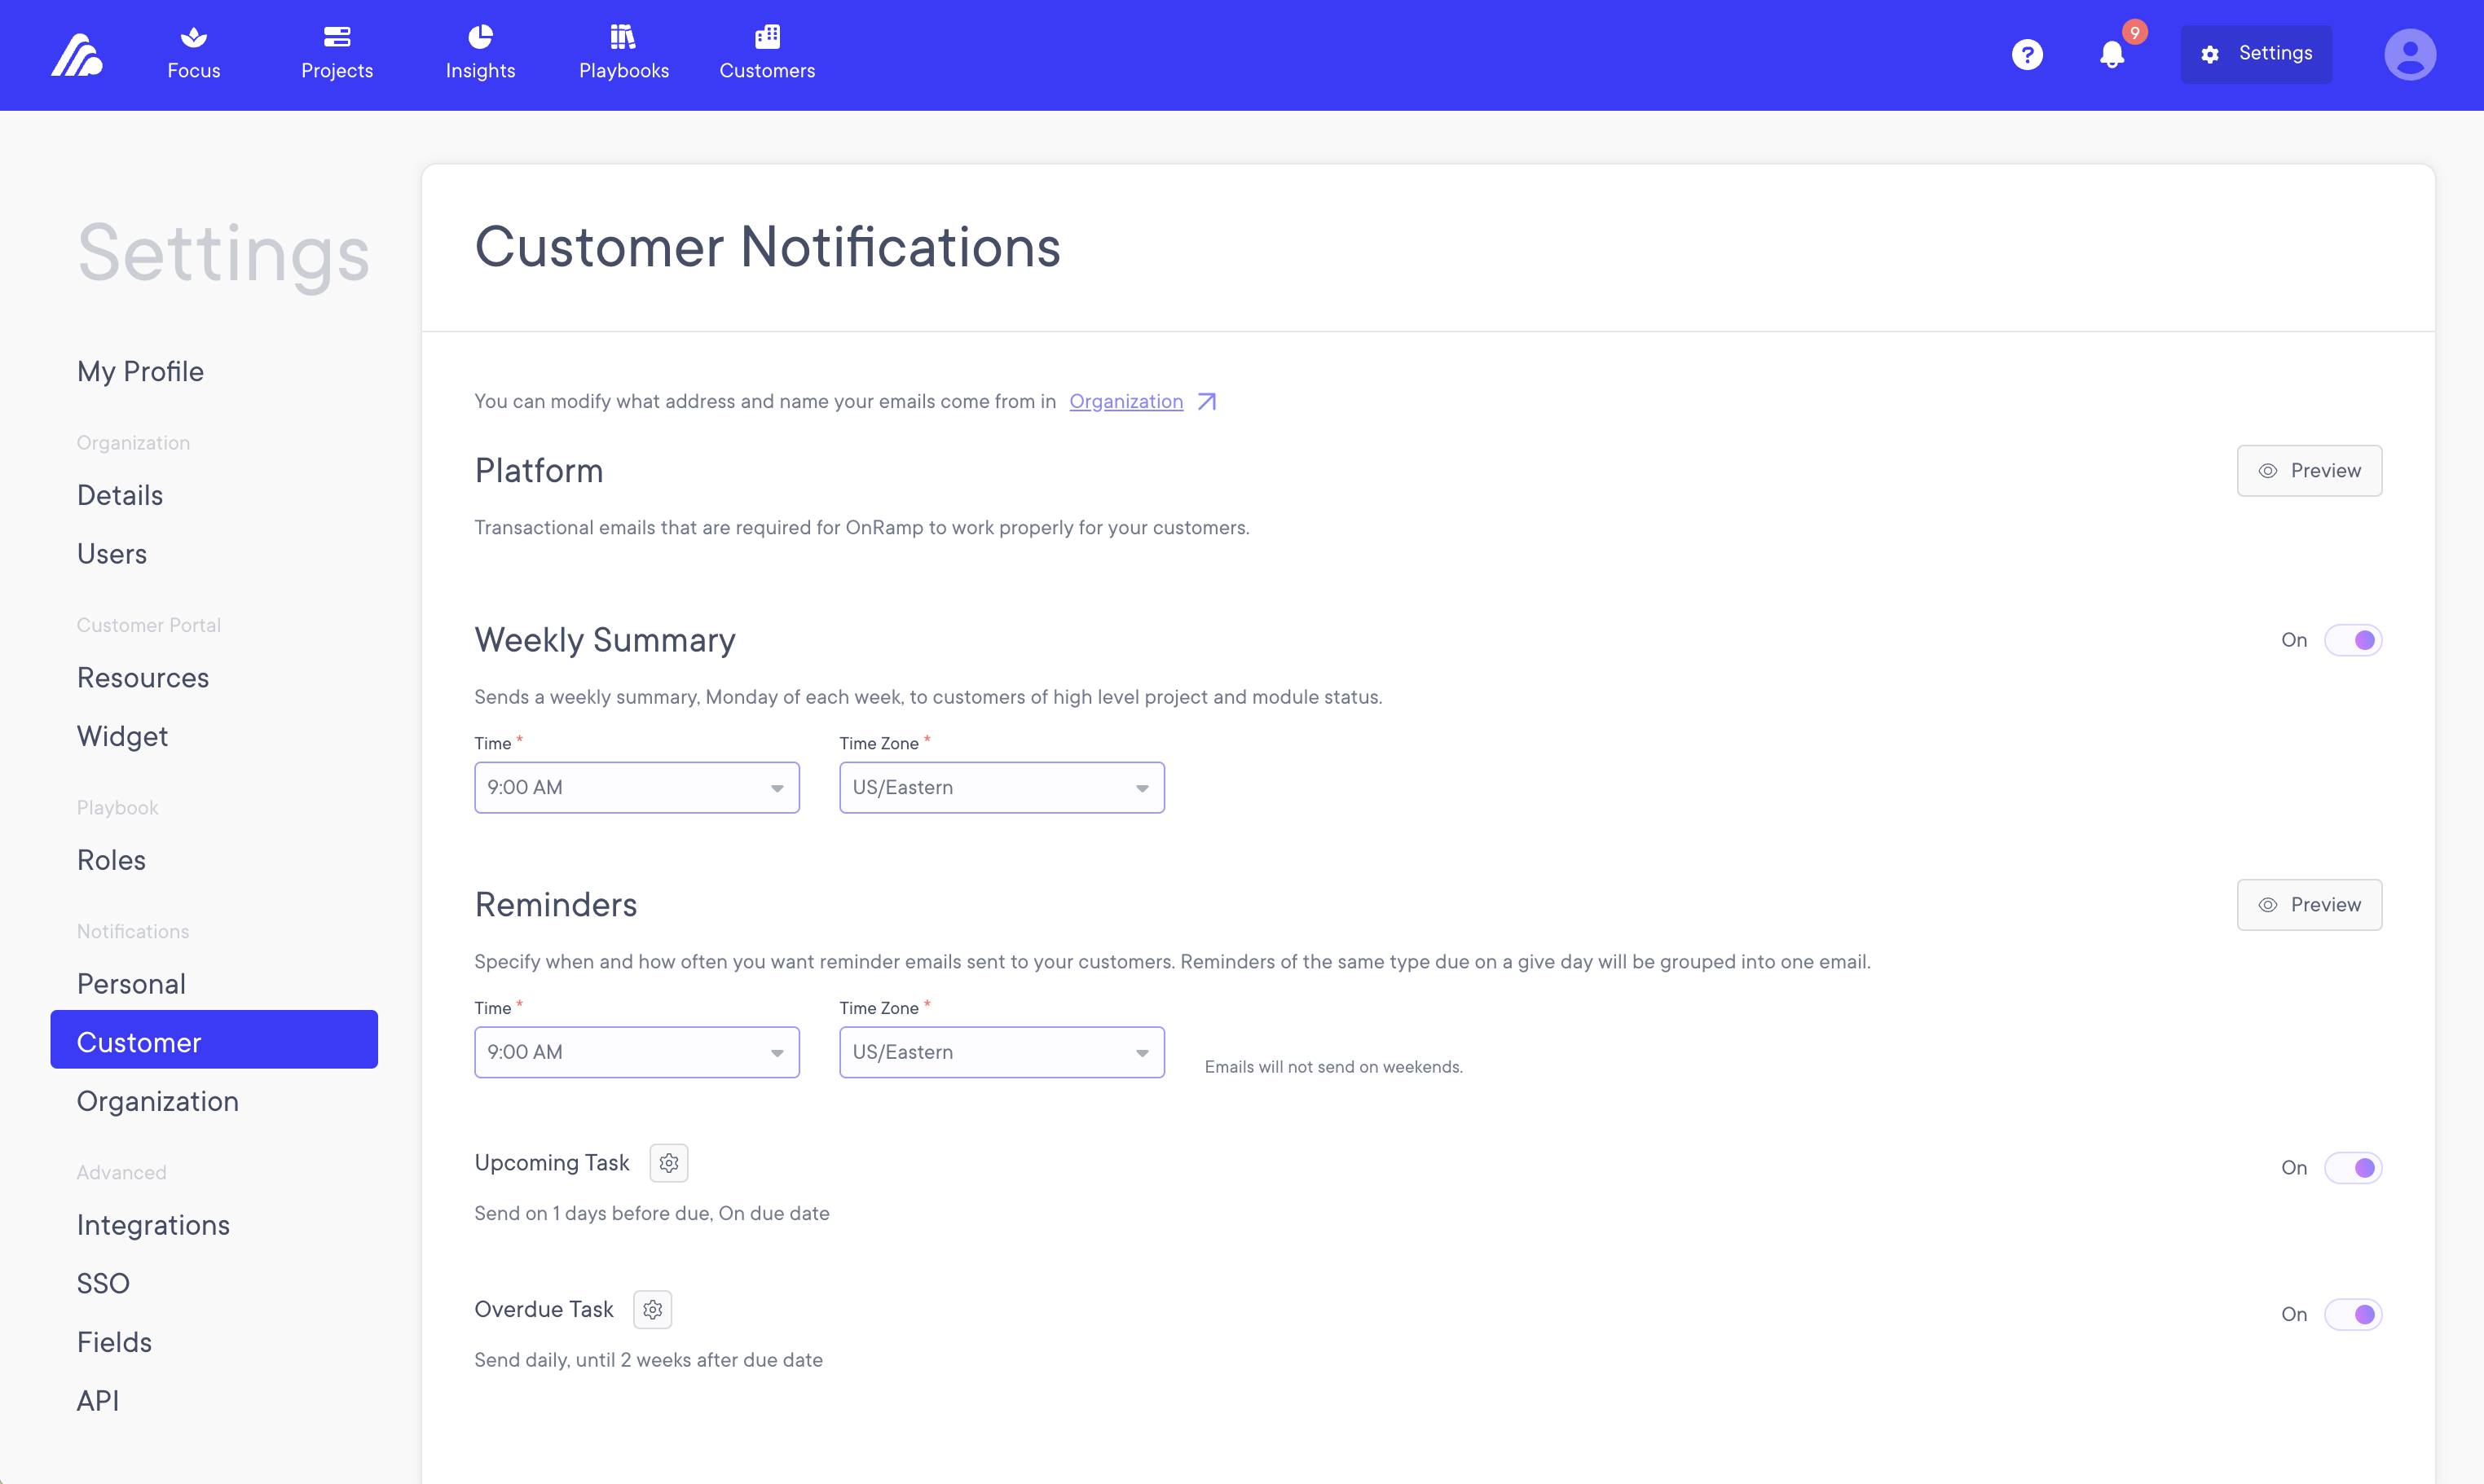The width and height of the screenshot is (2484, 1484).
Task: Open Upcoming Task settings gear icon
Action: point(667,1162)
